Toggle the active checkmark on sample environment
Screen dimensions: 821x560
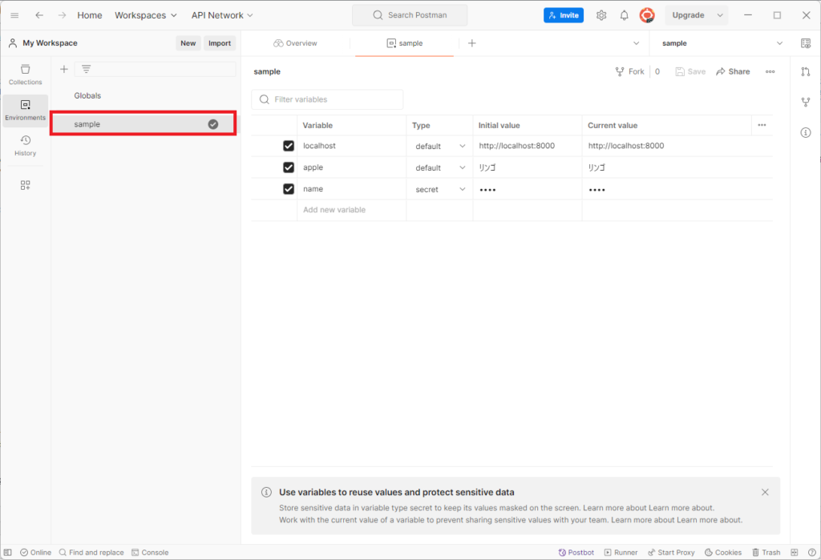[213, 124]
